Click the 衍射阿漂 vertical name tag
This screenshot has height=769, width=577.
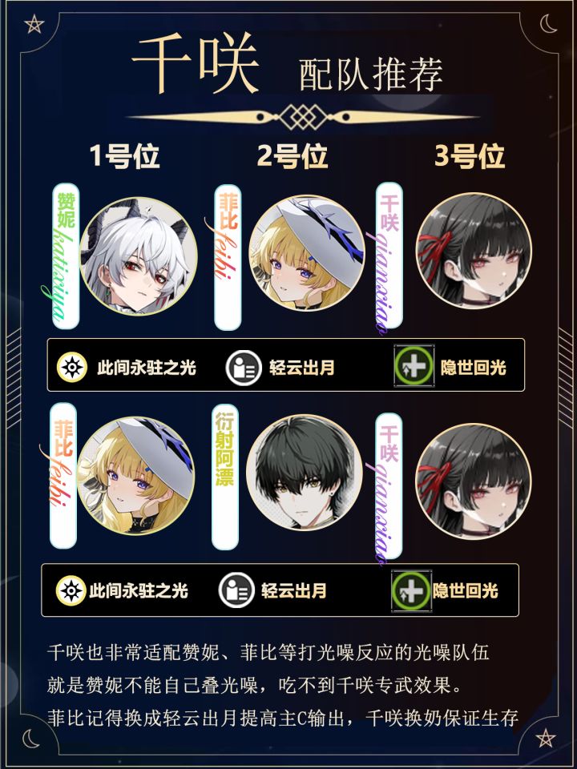click(224, 477)
